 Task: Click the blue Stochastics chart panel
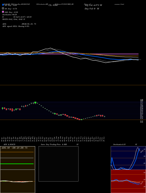(128, 158)
